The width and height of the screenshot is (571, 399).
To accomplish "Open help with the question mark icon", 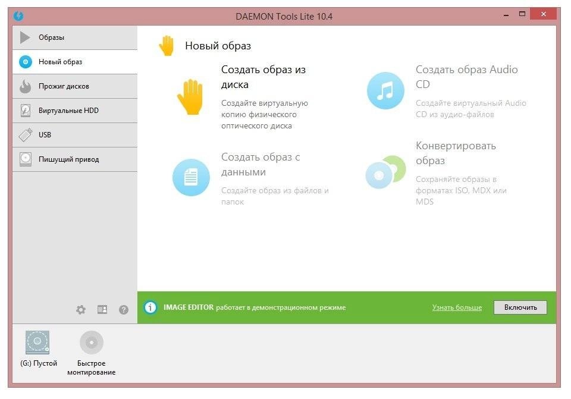I will 124,309.
